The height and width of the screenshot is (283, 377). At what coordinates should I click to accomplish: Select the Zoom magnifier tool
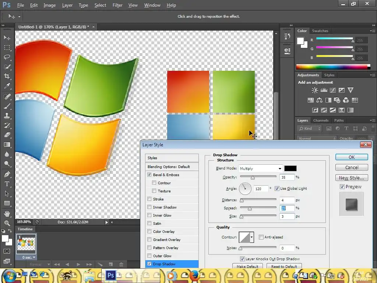[7, 223]
